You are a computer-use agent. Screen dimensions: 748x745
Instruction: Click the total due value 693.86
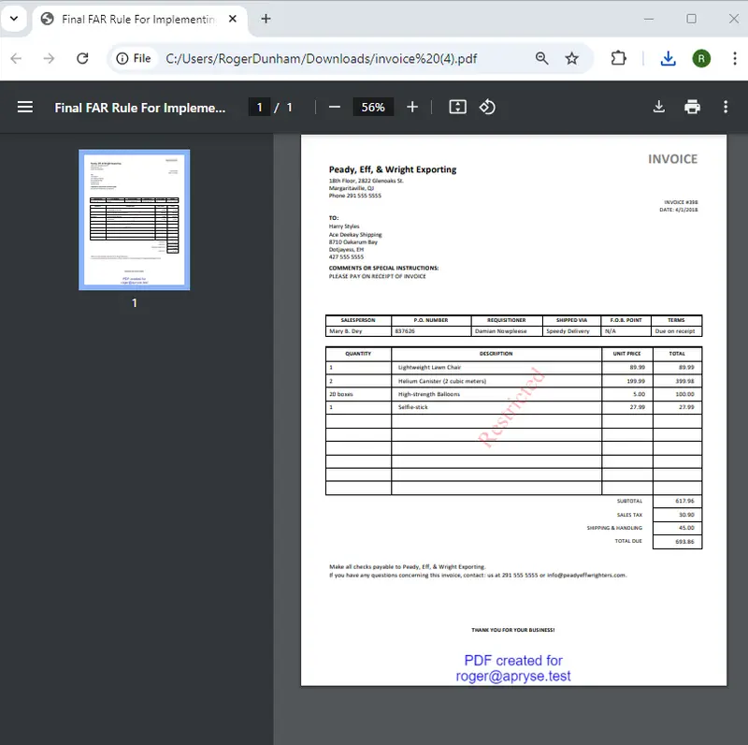684,542
